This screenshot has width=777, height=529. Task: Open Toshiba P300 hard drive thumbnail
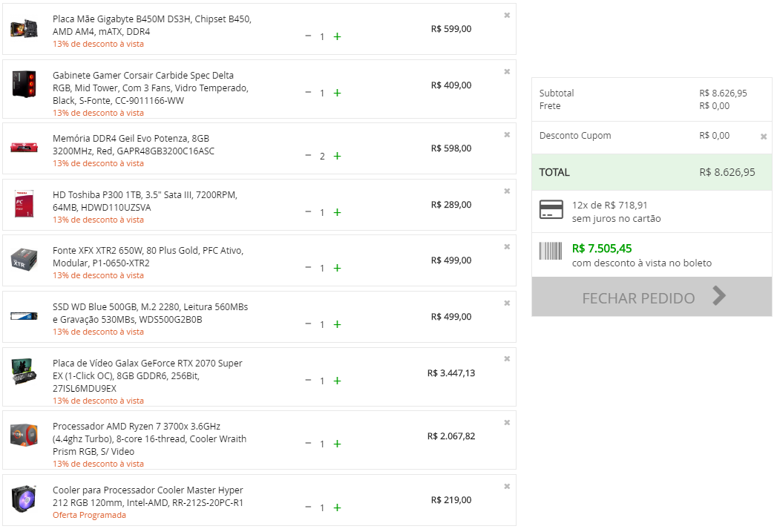click(x=24, y=203)
